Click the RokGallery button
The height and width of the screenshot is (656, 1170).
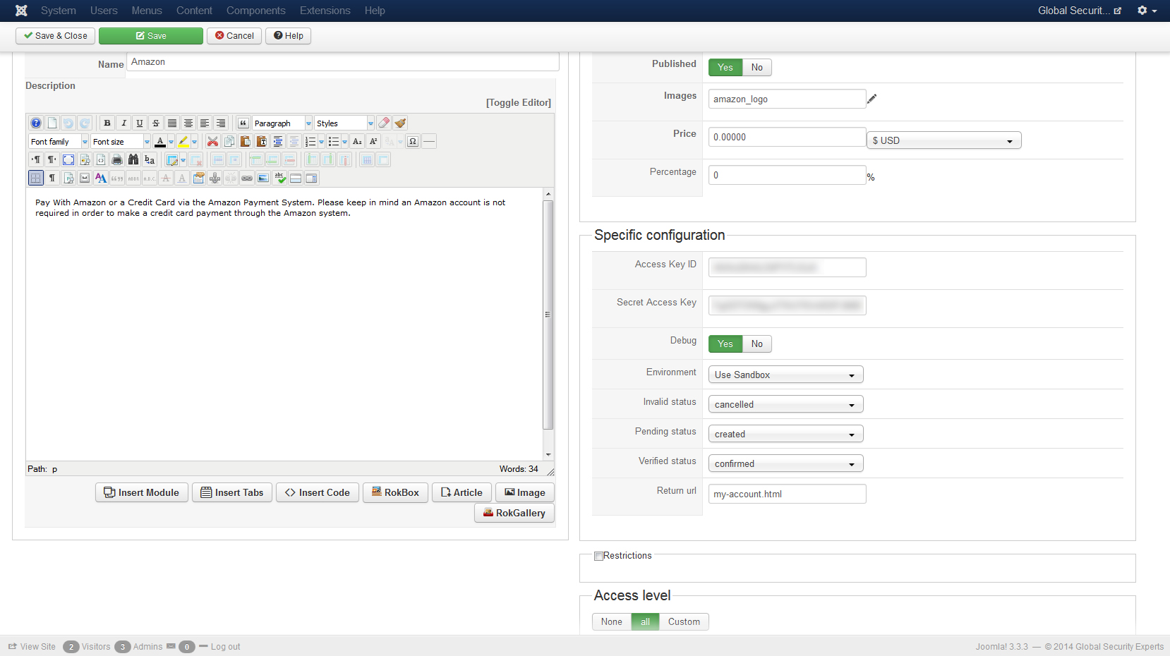(514, 513)
